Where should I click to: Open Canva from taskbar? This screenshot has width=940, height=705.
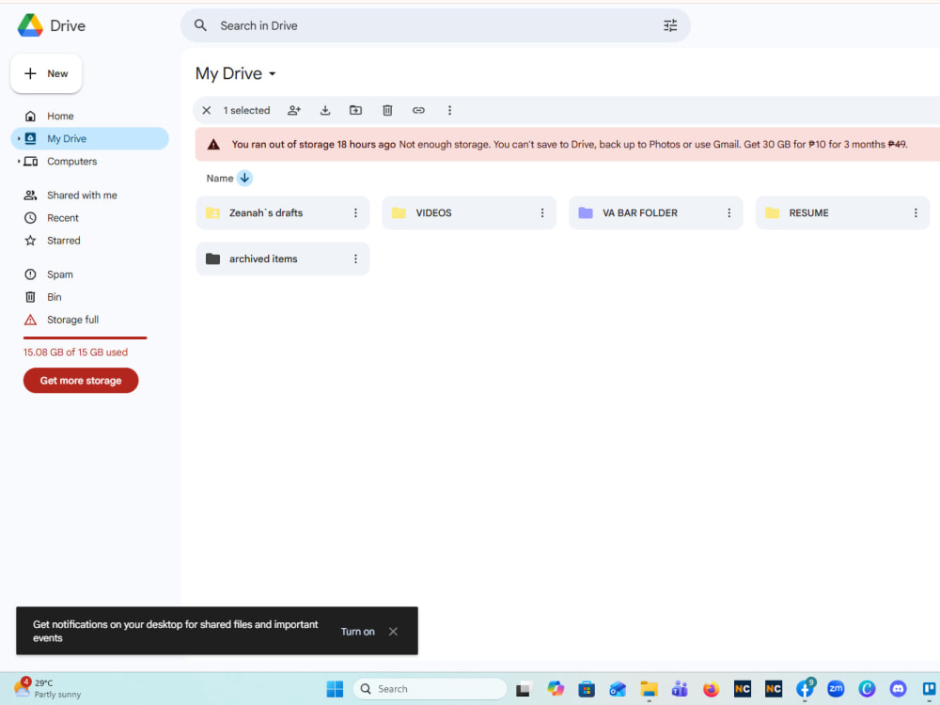(867, 689)
